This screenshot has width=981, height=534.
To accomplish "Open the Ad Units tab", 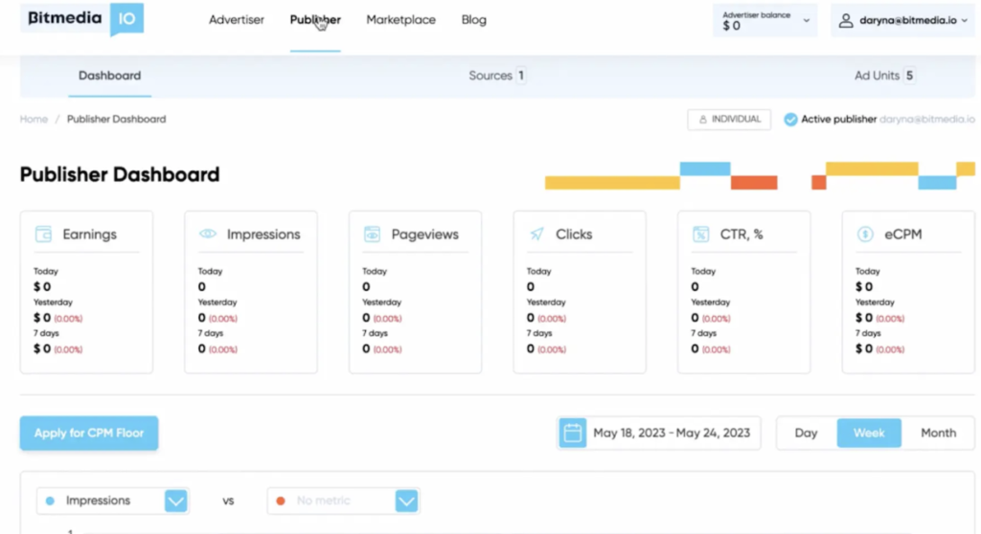I will pyautogui.click(x=883, y=76).
